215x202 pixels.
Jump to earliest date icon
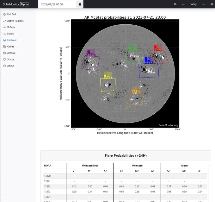pyautogui.click(x=175, y=4)
